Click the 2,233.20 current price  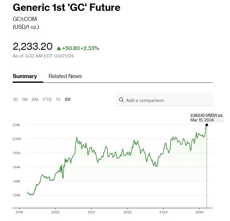tap(33, 47)
